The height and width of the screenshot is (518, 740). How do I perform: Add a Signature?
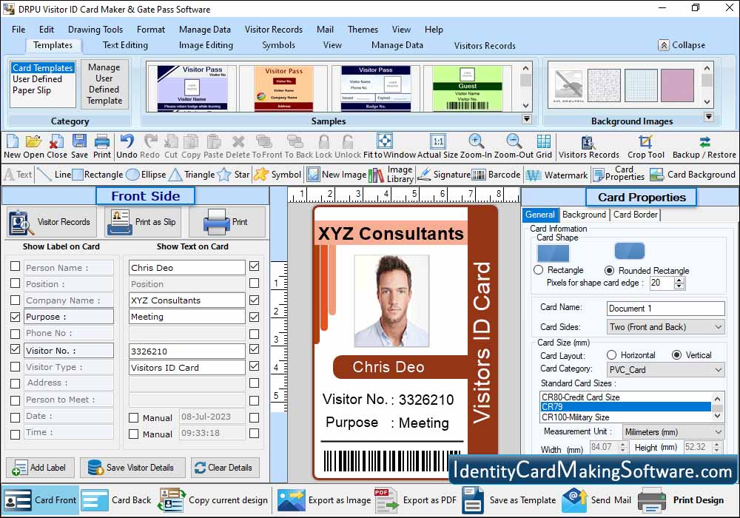click(x=443, y=175)
